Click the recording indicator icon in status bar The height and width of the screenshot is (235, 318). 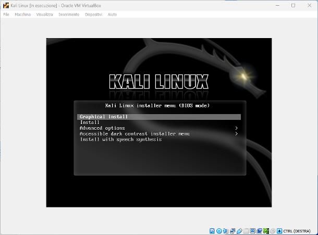pyautogui.click(x=259, y=231)
